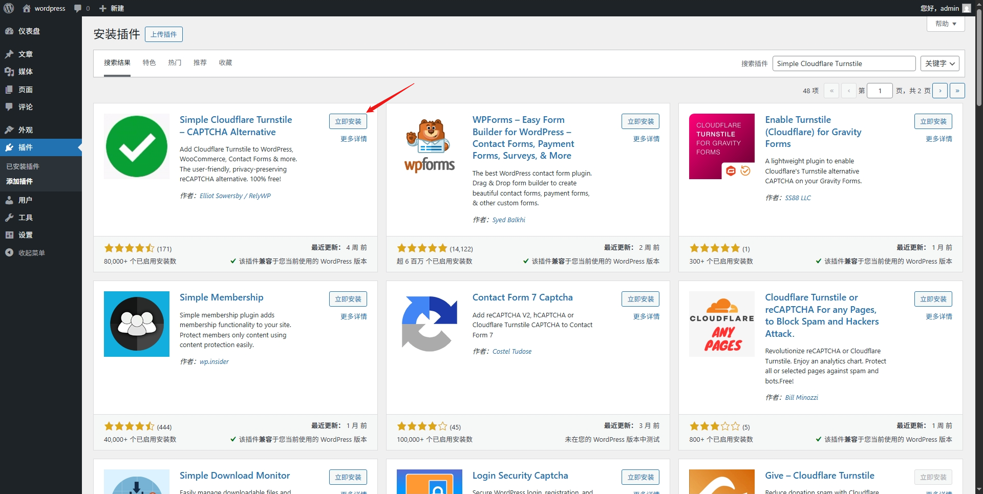Open the 仪表盘 dashboard menu
This screenshot has width=983, height=494.
coord(29,31)
